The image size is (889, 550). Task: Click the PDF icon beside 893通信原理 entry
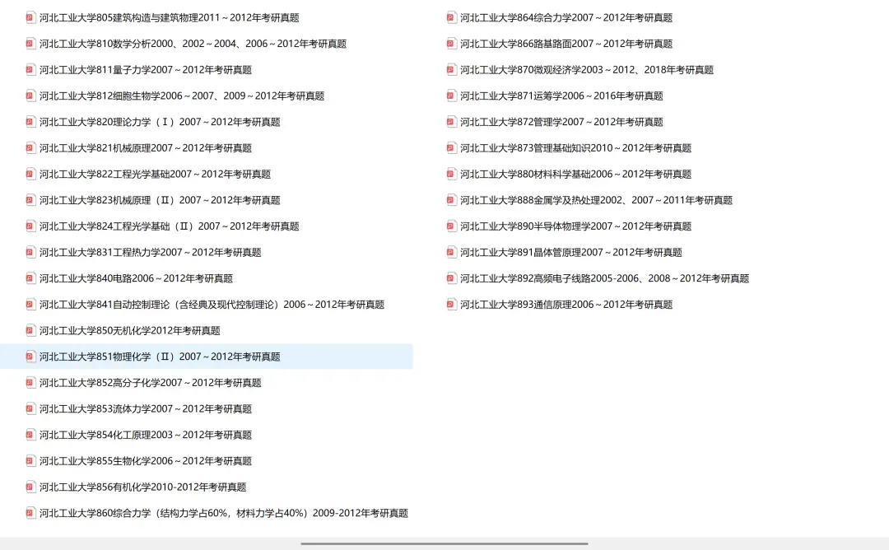click(x=450, y=304)
